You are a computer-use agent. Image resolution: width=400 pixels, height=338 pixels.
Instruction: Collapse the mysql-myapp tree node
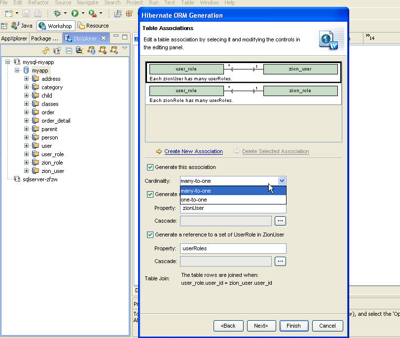(8, 62)
